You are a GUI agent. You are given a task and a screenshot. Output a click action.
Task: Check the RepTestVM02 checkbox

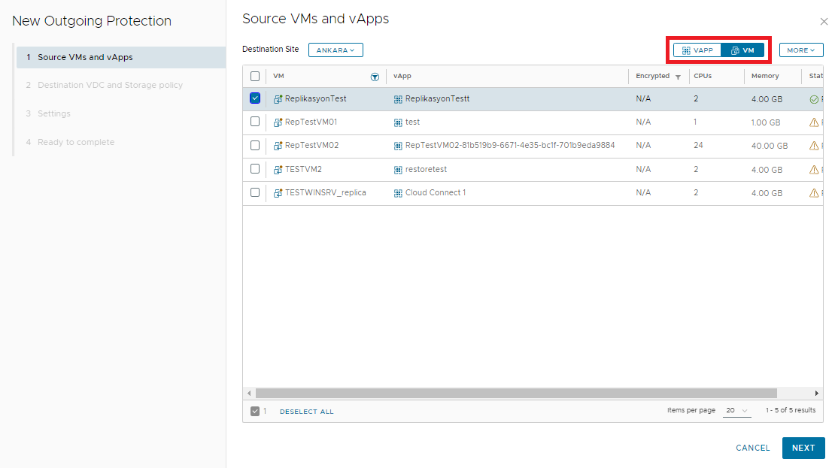tap(255, 145)
